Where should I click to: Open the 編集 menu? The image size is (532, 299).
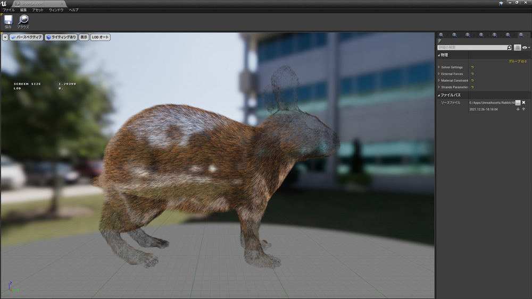click(23, 10)
